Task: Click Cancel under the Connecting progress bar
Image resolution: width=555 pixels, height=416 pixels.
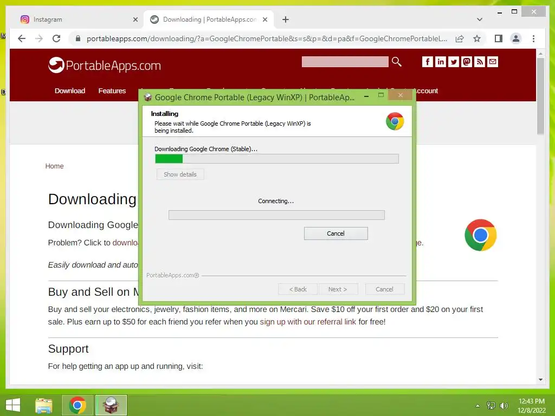Action: (x=335, y=233)
